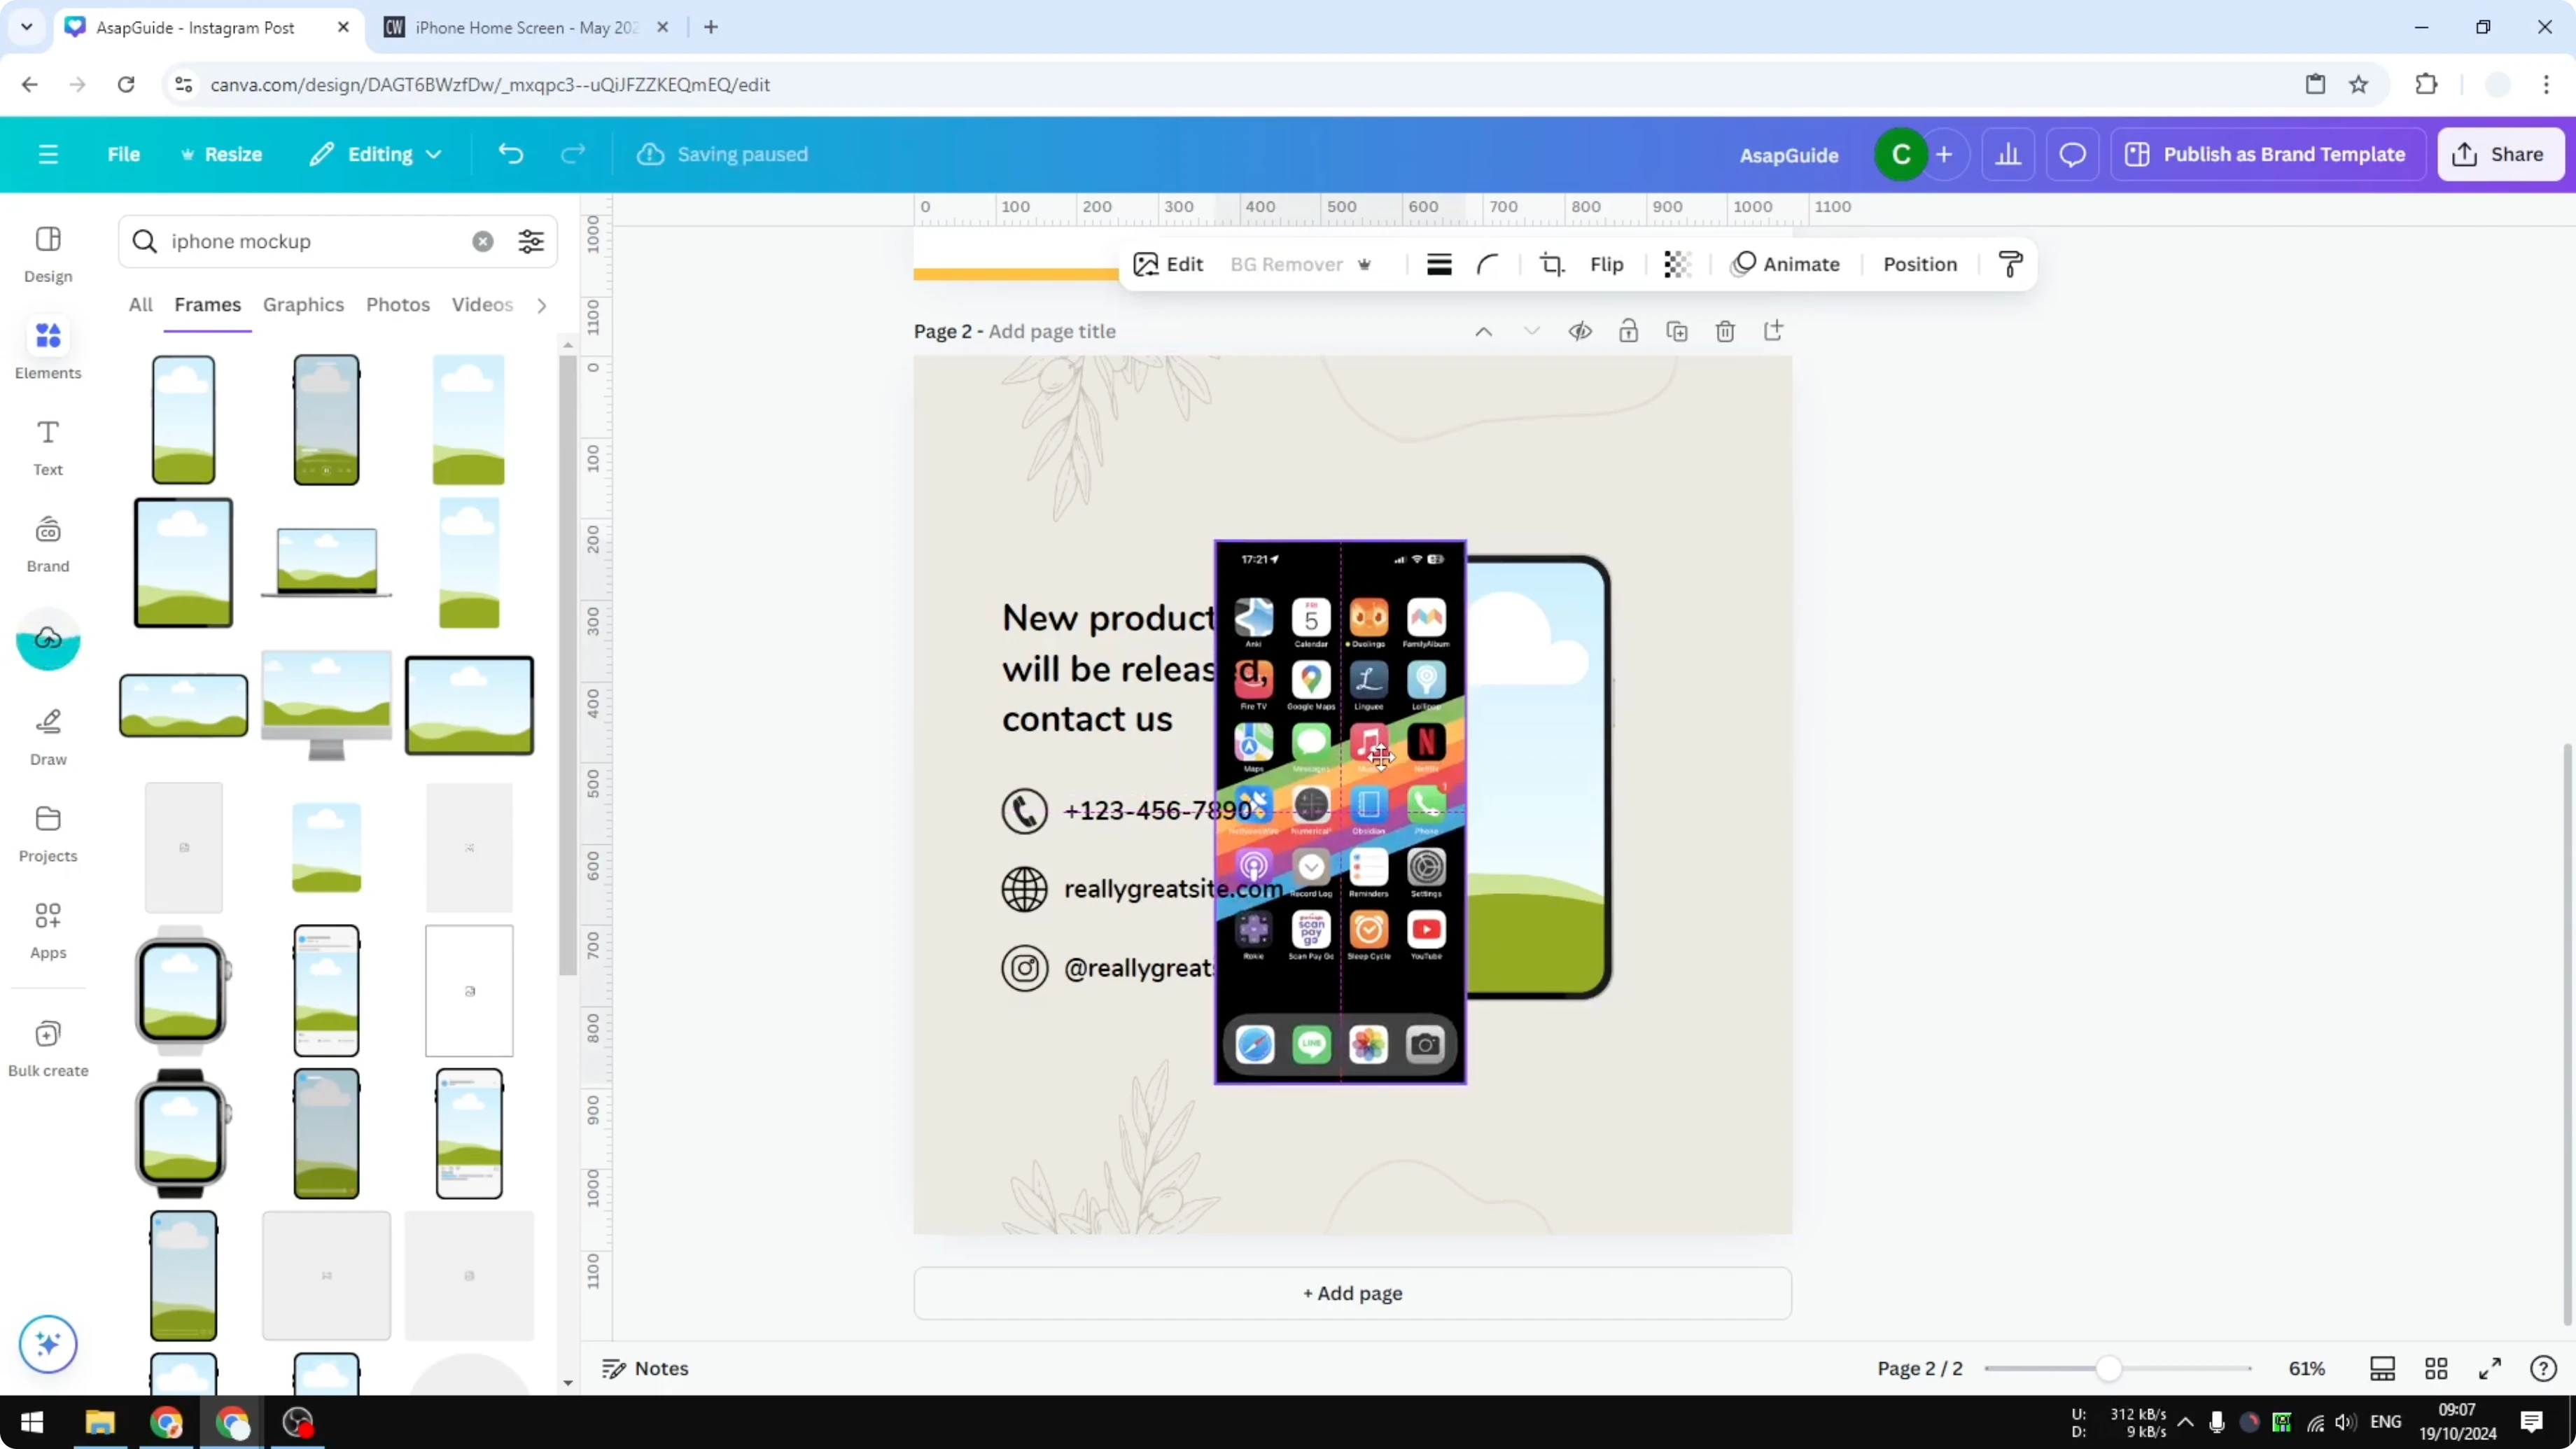
Task: Hide page 2 using the eye icon
Action: point(1580,331)
